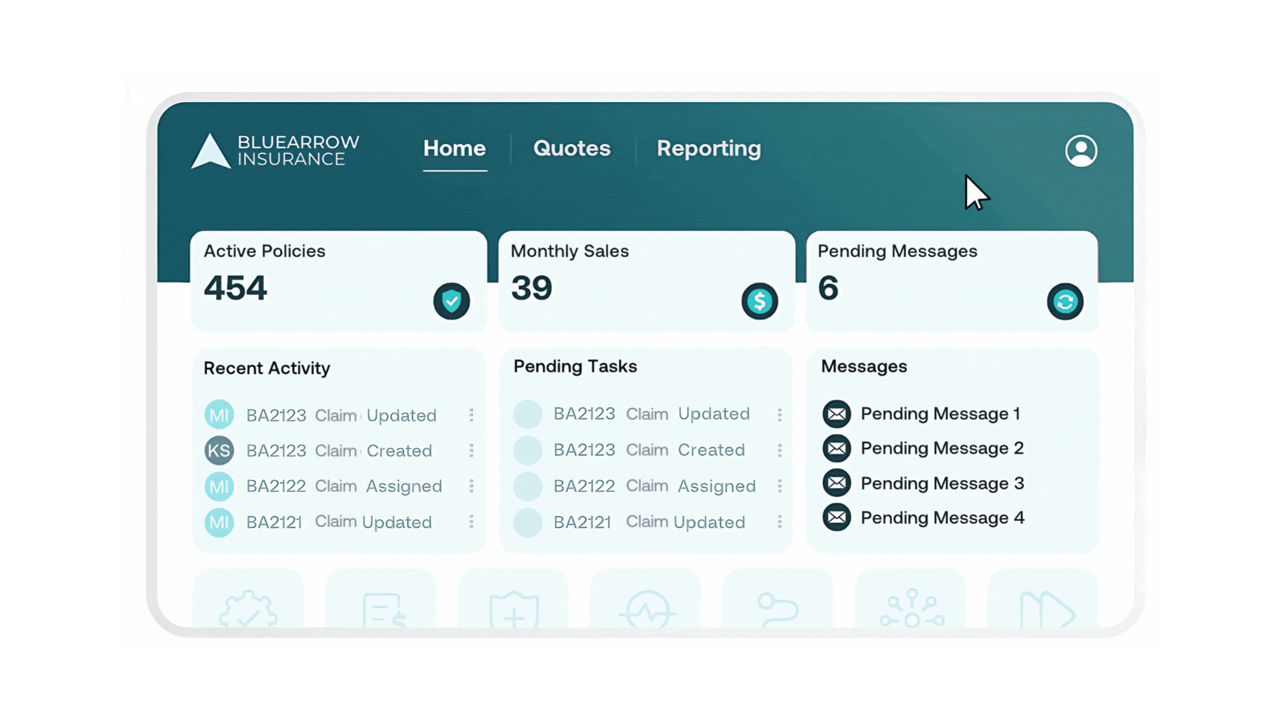Open envelope icon for Pending Message 1
Viewport: 1283px width, 721px height.
837,414
